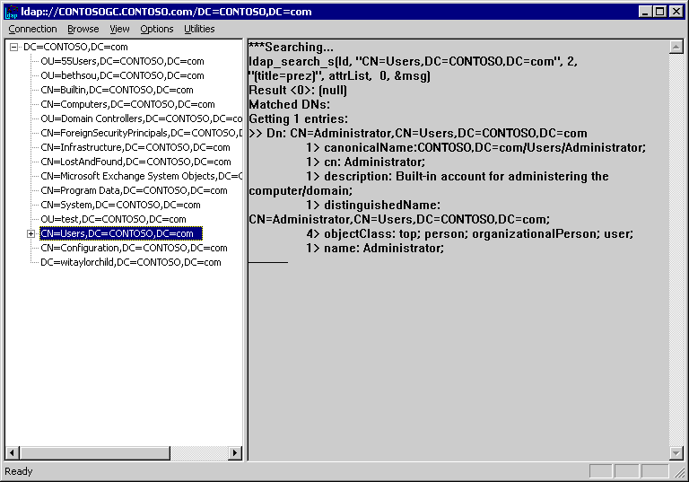The image size is (689, 482).
Task: Select CN=Builtin tree entry
Action: coord(117,90)
